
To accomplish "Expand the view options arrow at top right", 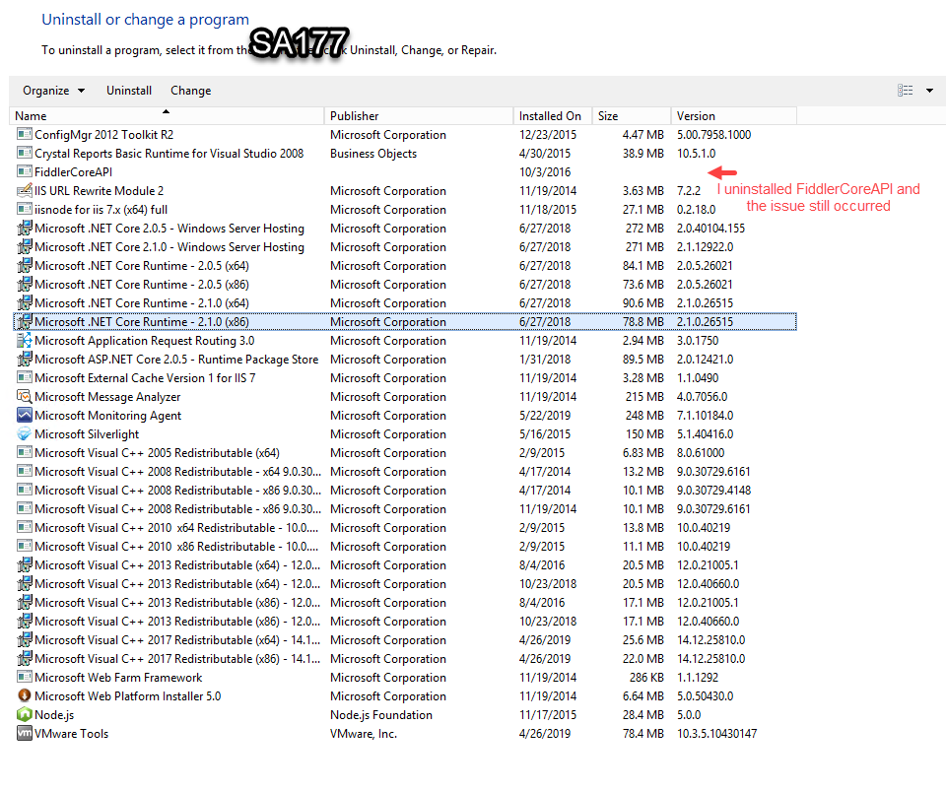I will (x=927, y=90).
